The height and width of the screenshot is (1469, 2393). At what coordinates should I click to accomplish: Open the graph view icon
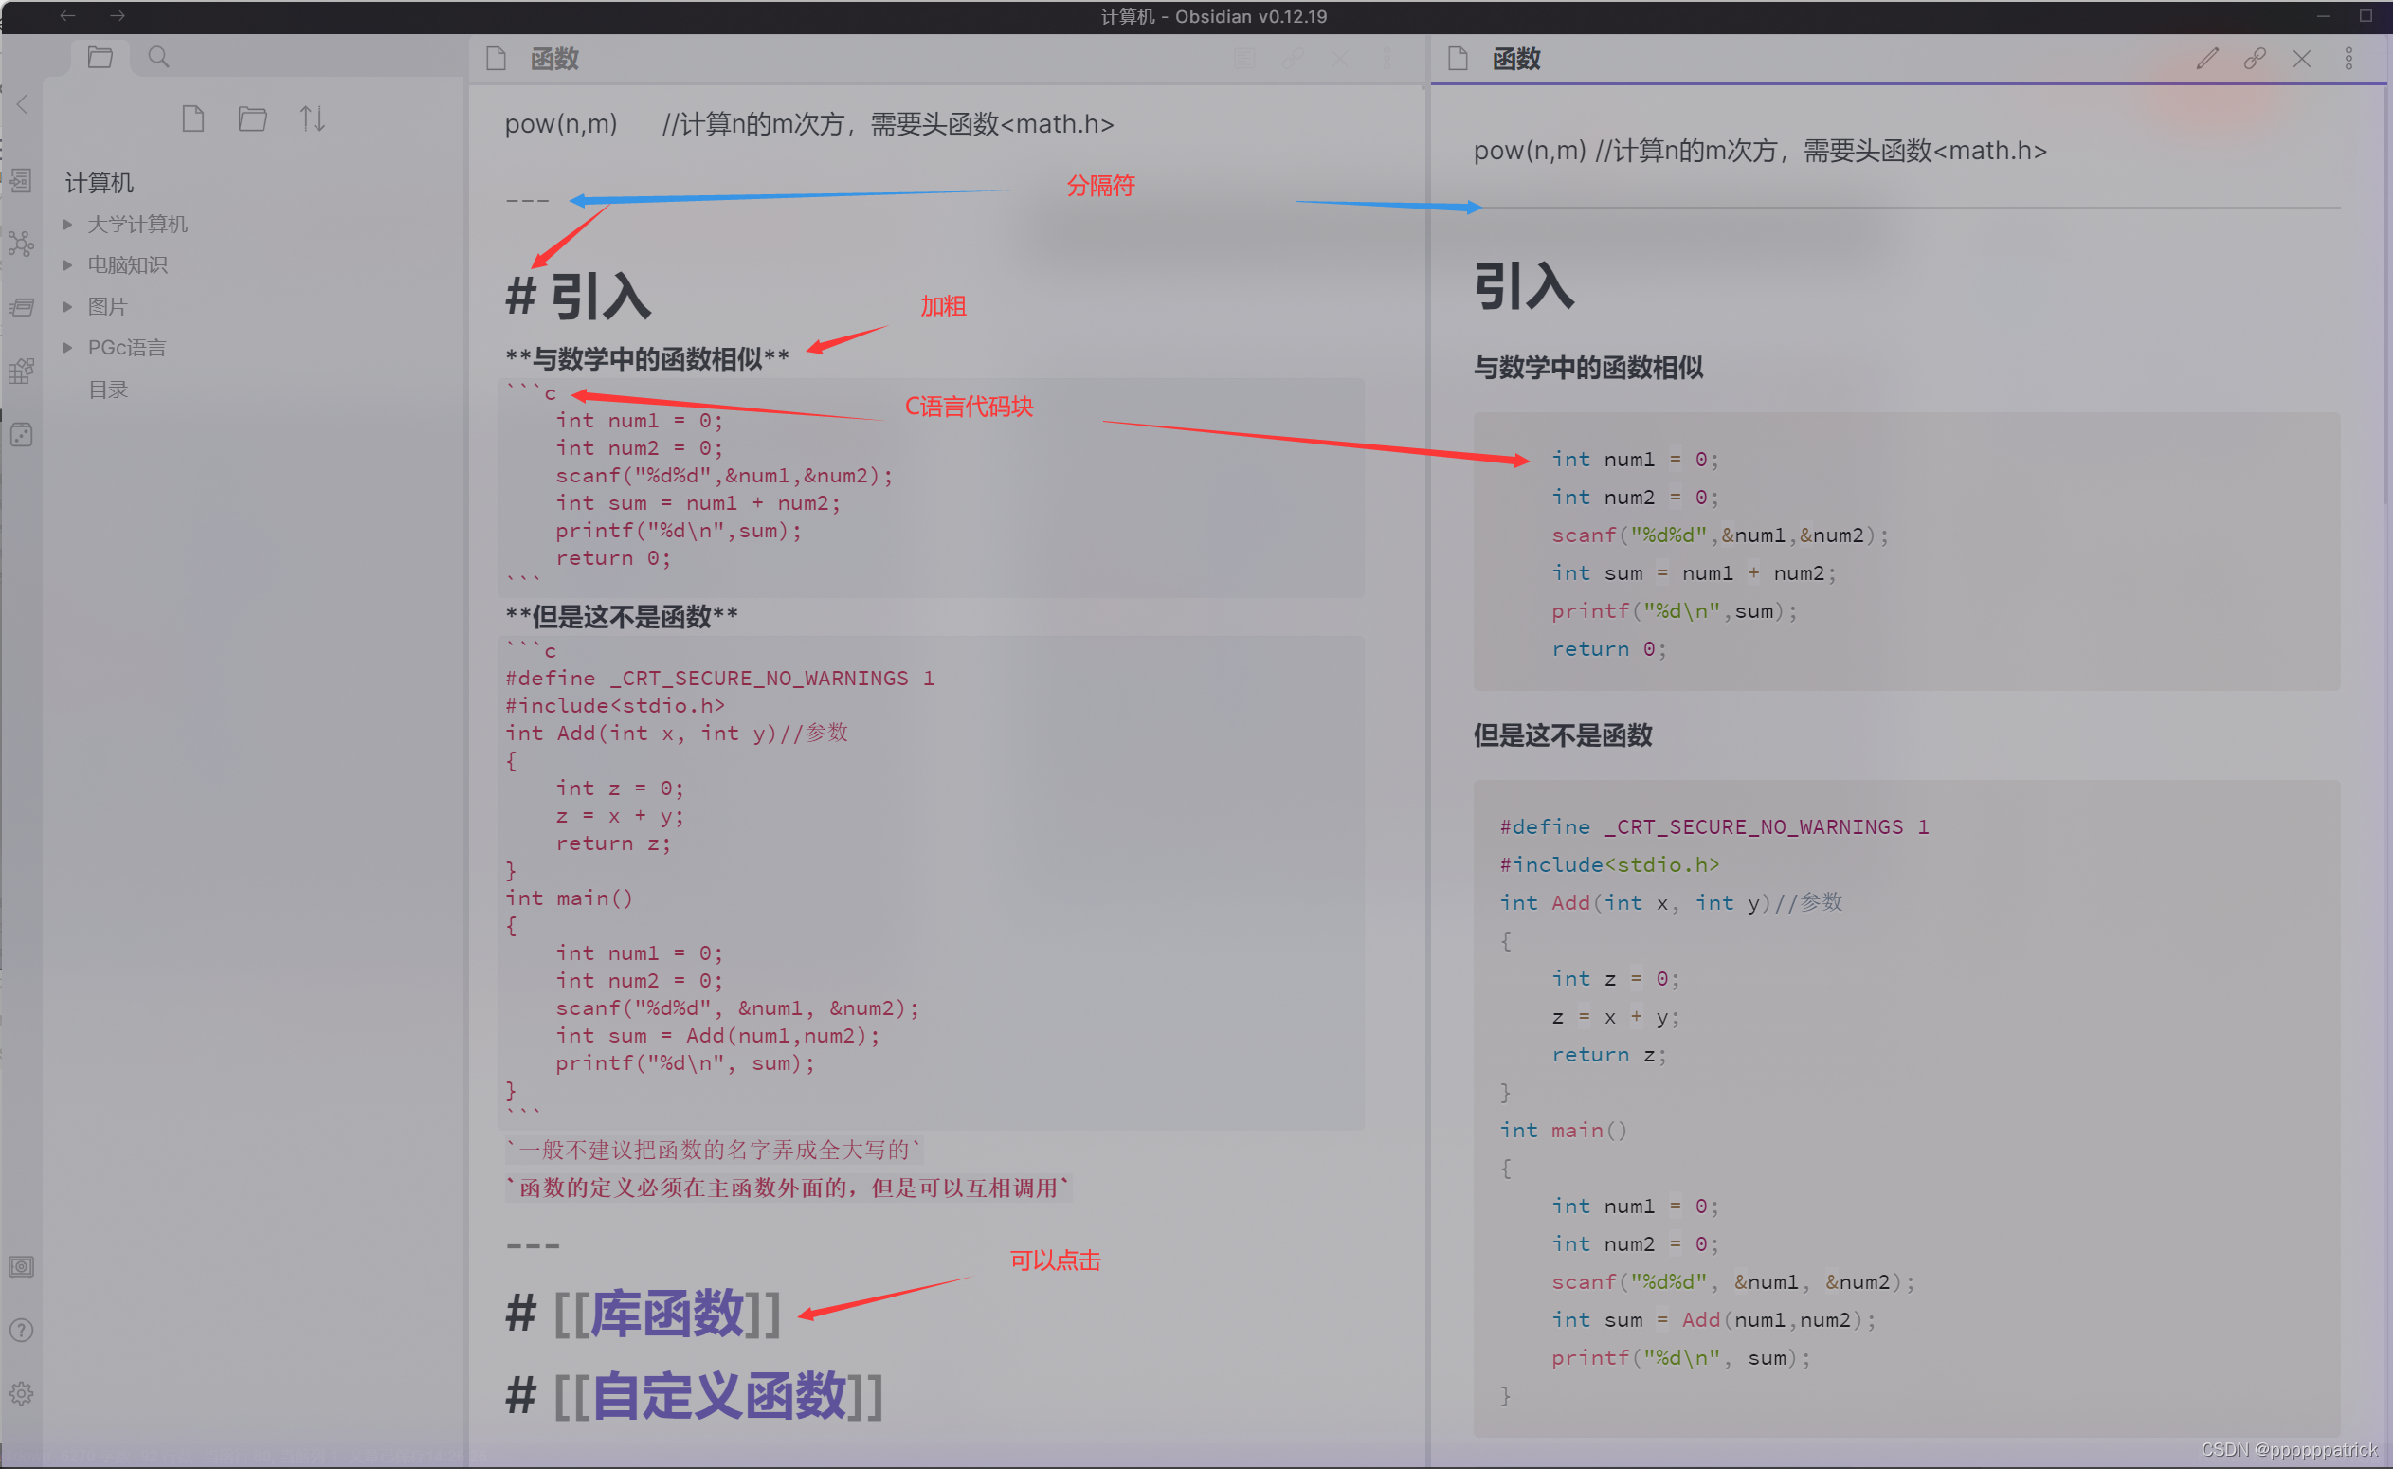22,243
